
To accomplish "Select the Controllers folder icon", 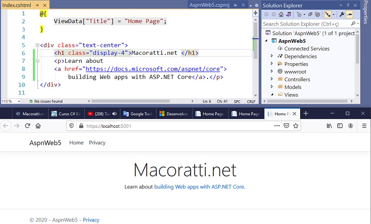I will (x=280, y=79).
